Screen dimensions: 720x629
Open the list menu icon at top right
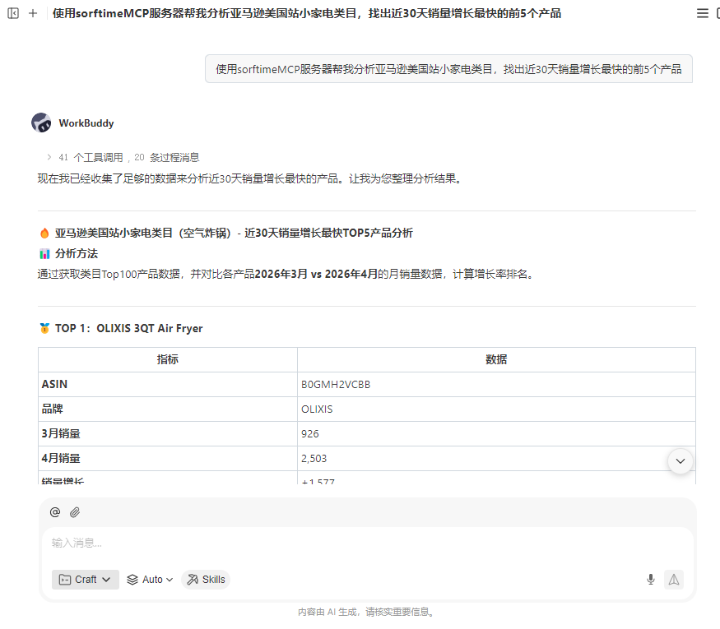(x=702, y=13)
